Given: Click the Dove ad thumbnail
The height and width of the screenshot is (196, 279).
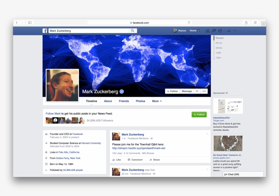Looking at the screenshot, I should [228, 106].
